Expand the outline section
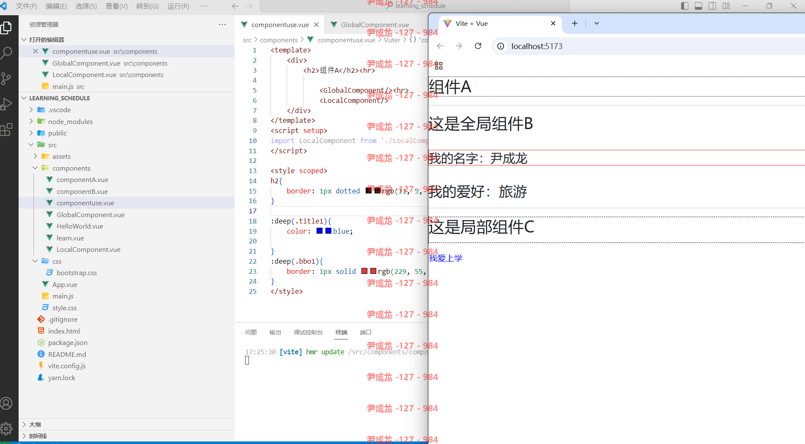The width and height of the screenshot is (805, 444). 24,424
